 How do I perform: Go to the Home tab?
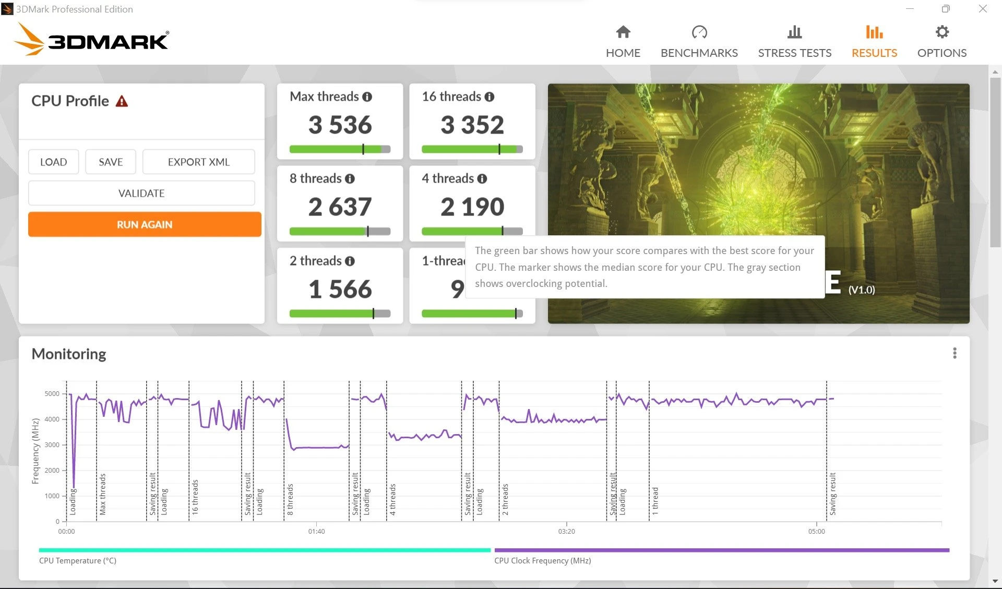click(623, 42)
